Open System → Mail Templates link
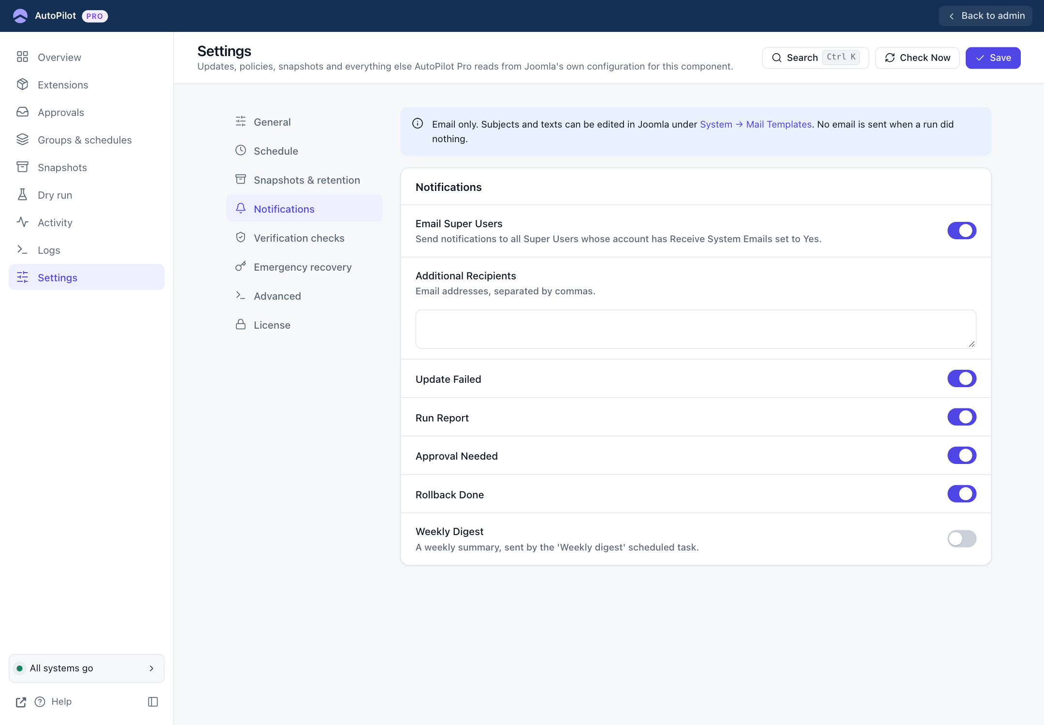 tap(755, 124)
